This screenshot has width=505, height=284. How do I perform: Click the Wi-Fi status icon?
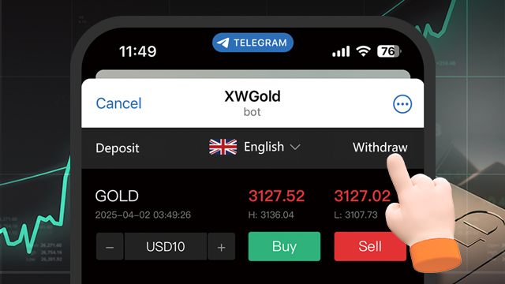pyautogui.click(x=363, y=51)
